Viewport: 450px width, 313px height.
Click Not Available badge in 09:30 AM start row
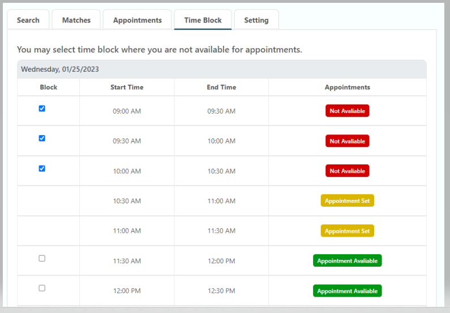click(347, 141)
